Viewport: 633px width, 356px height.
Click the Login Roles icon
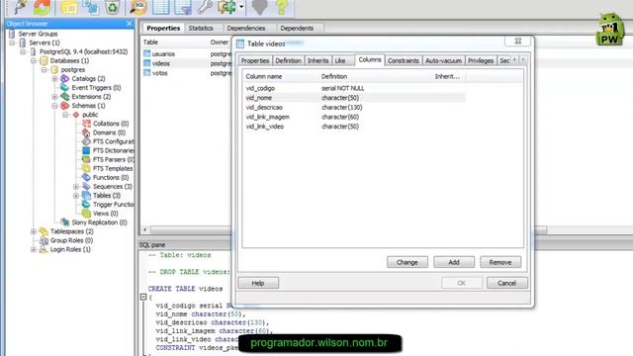point(44,249)
